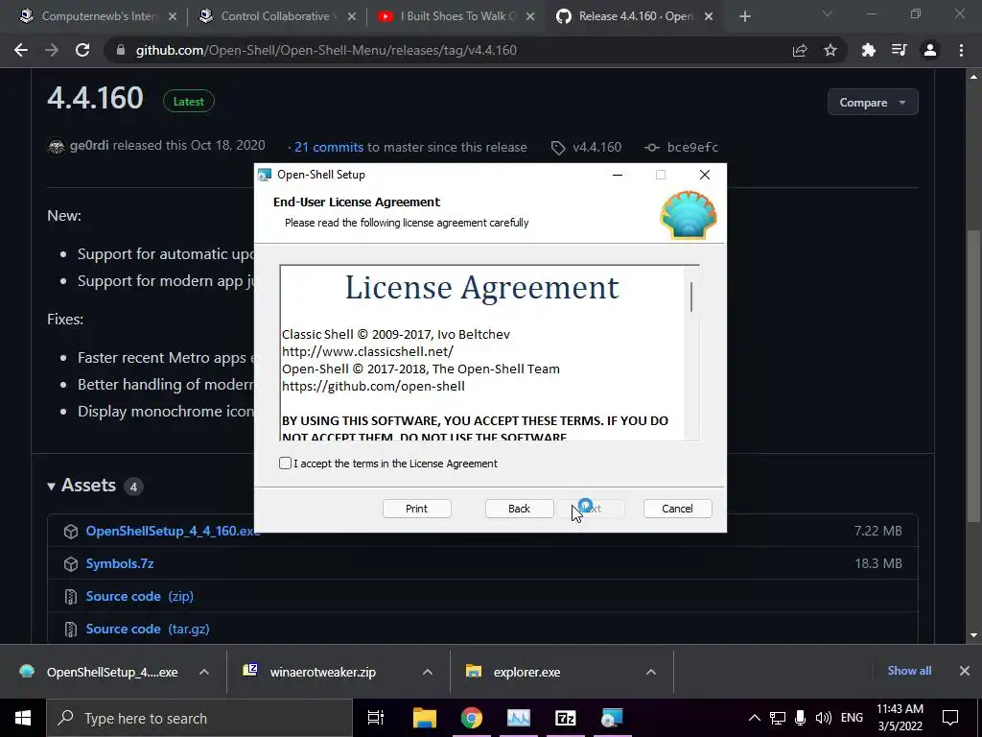This screenshot has height=737, width=982.
Task: Expand OpenShellSetup download options arrow
Action: pyautogui.click(x=204, y=672)
